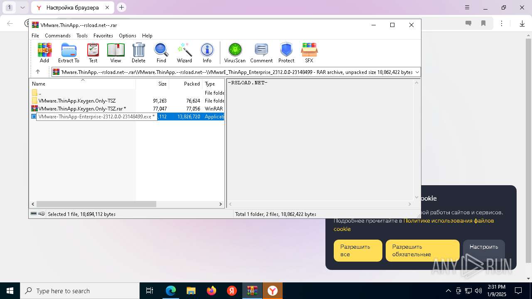Sort file list by Packed column

(186, 84)
